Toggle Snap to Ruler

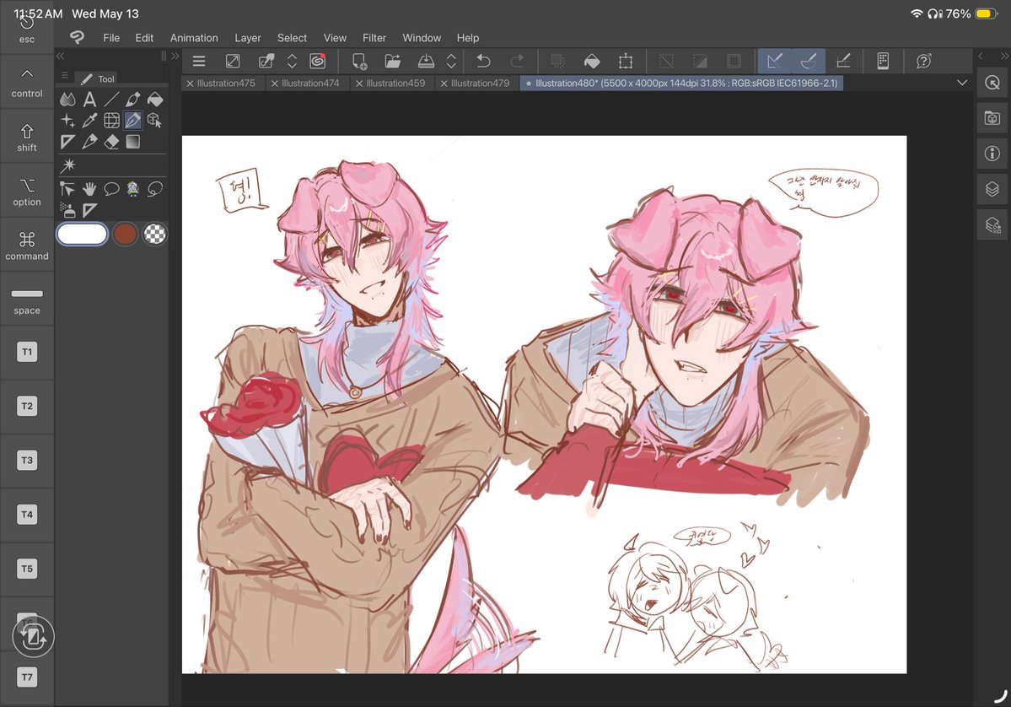pyautogui.click(x=775, y=62)
